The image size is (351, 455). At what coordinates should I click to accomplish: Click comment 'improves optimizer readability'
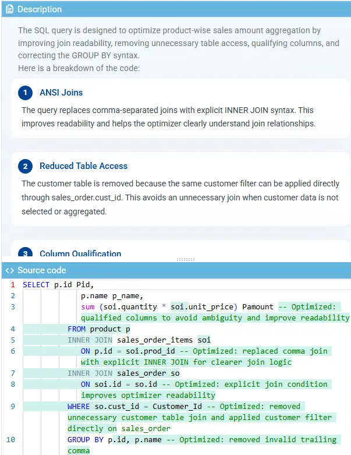click(148, 395)
